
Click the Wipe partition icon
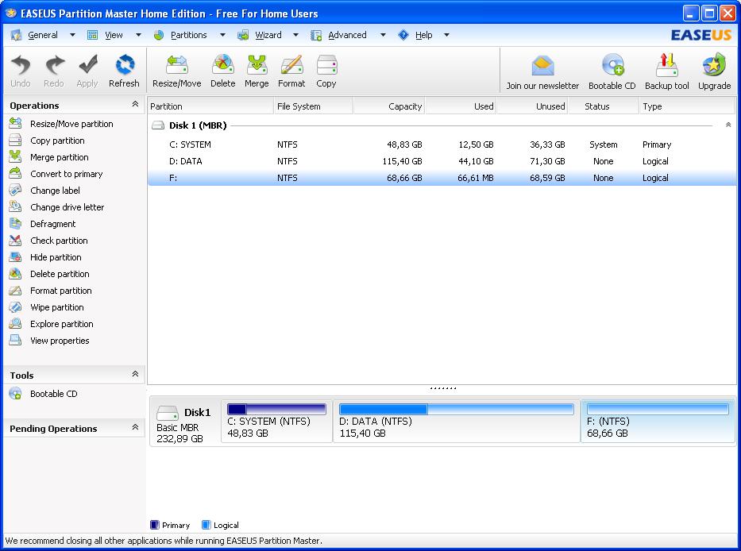pyautogui.click(x=15, y=307)
